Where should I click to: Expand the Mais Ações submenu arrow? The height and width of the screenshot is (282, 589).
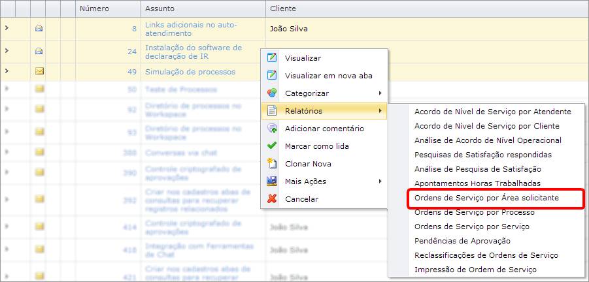click(x=380, y=181)
